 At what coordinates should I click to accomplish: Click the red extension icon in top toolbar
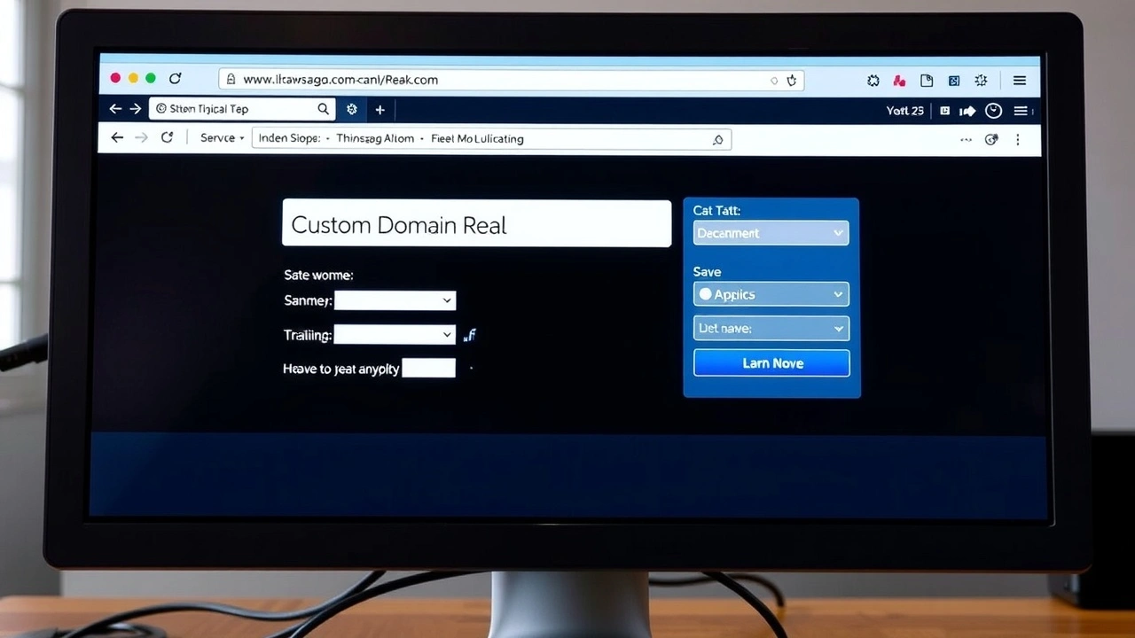click(x=899, y=81)
